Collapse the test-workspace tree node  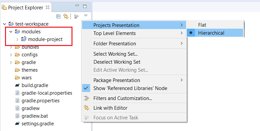point(4,24)
